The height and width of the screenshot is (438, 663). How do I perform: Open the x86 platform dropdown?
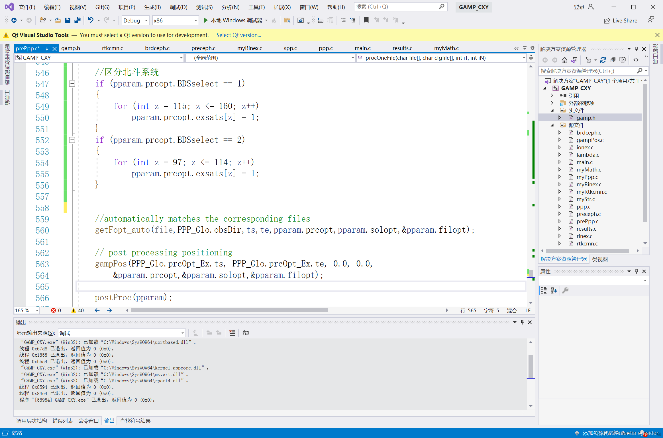point(195,20)
